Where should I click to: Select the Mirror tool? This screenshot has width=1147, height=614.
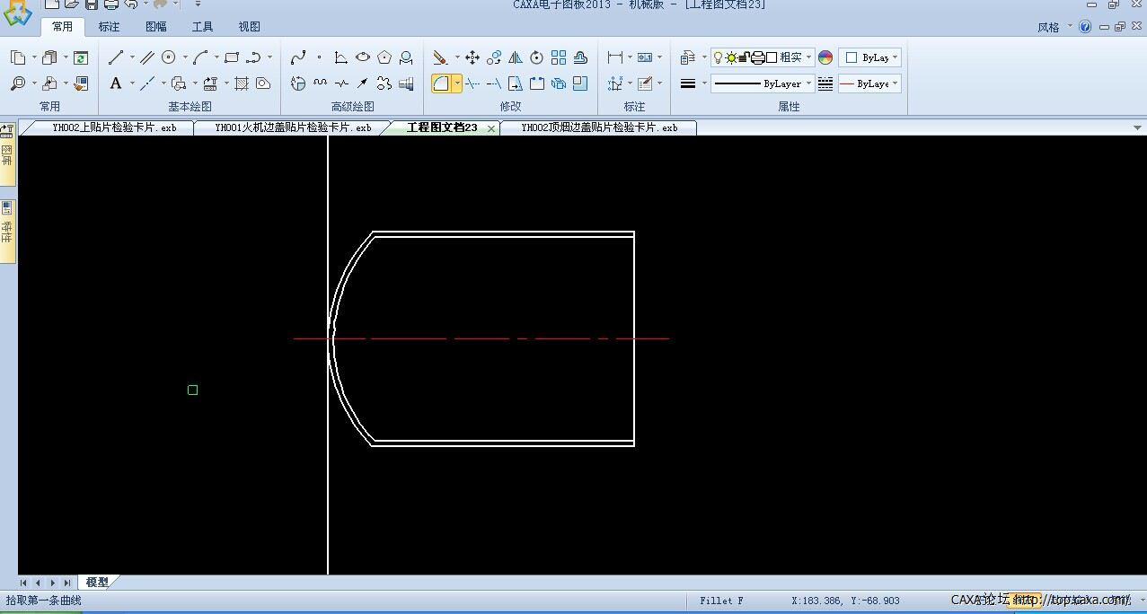pyautogui.click(x=516, y=57)
